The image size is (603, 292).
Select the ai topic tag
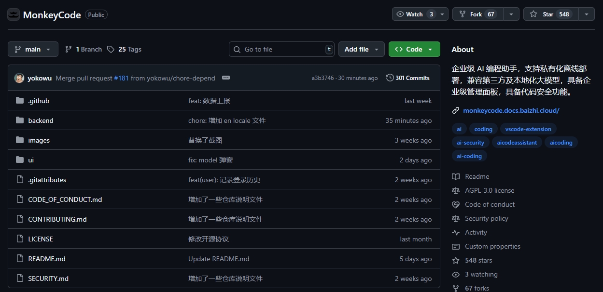pyautogui.click(x=459, y=129)
